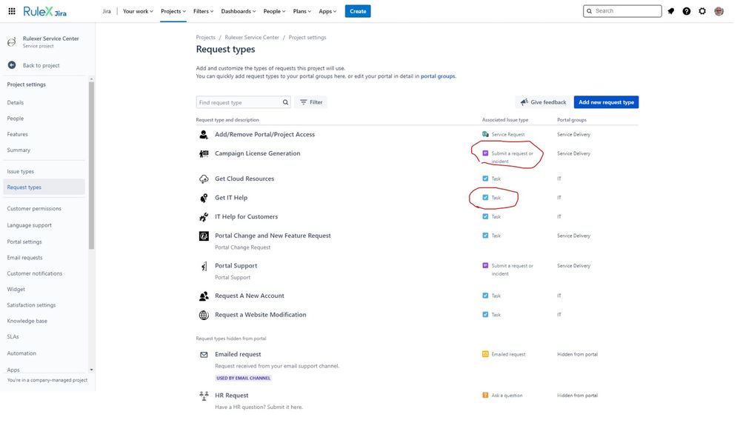Click the IT Help for Customers icon
This screenshot has width=740, height=426.
(x=204, y=216)
